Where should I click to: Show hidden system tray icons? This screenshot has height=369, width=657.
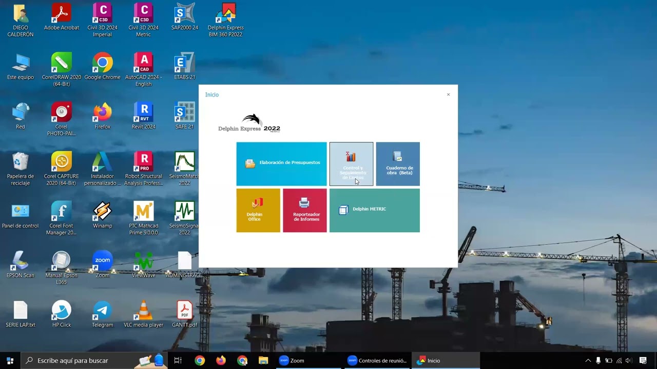click(x=588, y=361)
